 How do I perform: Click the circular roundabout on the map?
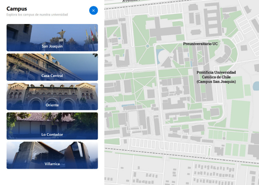coord(147,46)
